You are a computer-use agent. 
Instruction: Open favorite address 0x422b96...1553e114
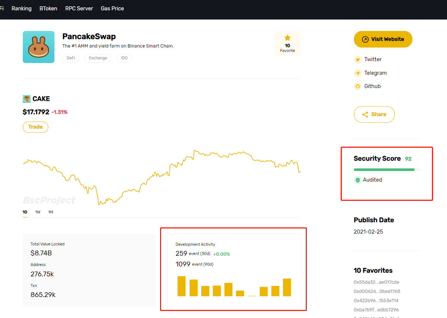tap(376, 301)
